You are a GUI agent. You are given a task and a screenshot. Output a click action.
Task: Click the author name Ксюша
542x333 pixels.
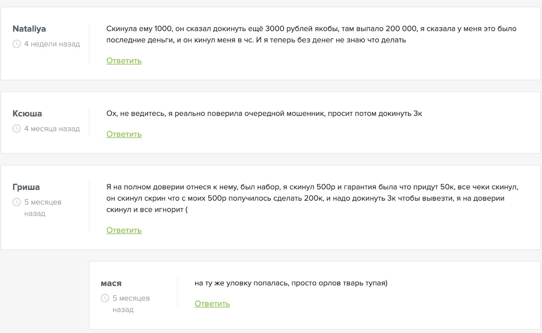[27, 114]
